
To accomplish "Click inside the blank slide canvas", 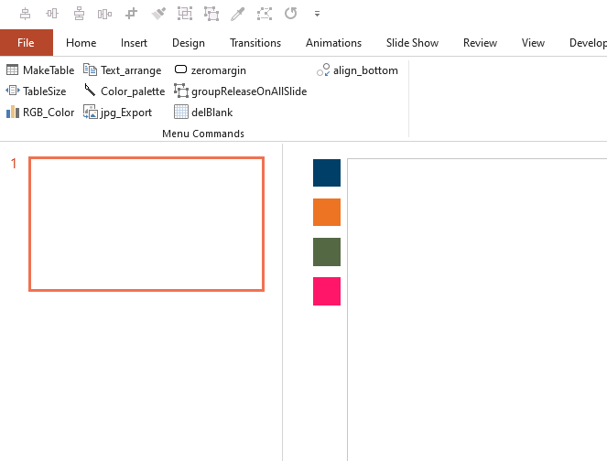I will (477, 309).
